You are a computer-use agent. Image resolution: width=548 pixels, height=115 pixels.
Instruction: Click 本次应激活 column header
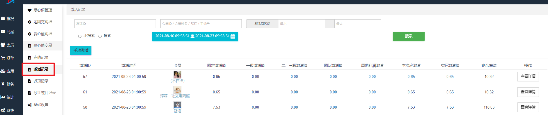(x=411, y=65)
